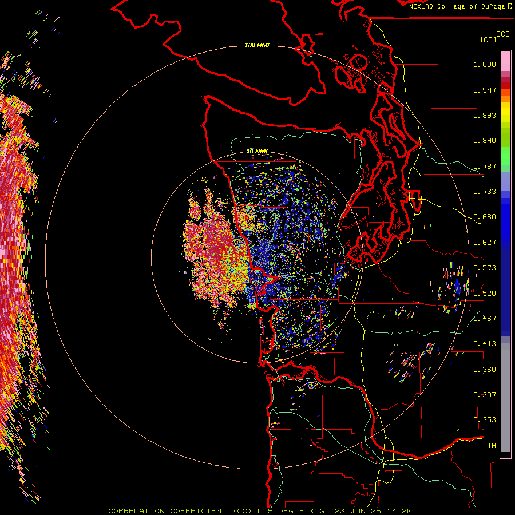Select the 0.627 scale value
This screenshot has height=515, width=515.
pyautogui.click(x=485, y=243)
